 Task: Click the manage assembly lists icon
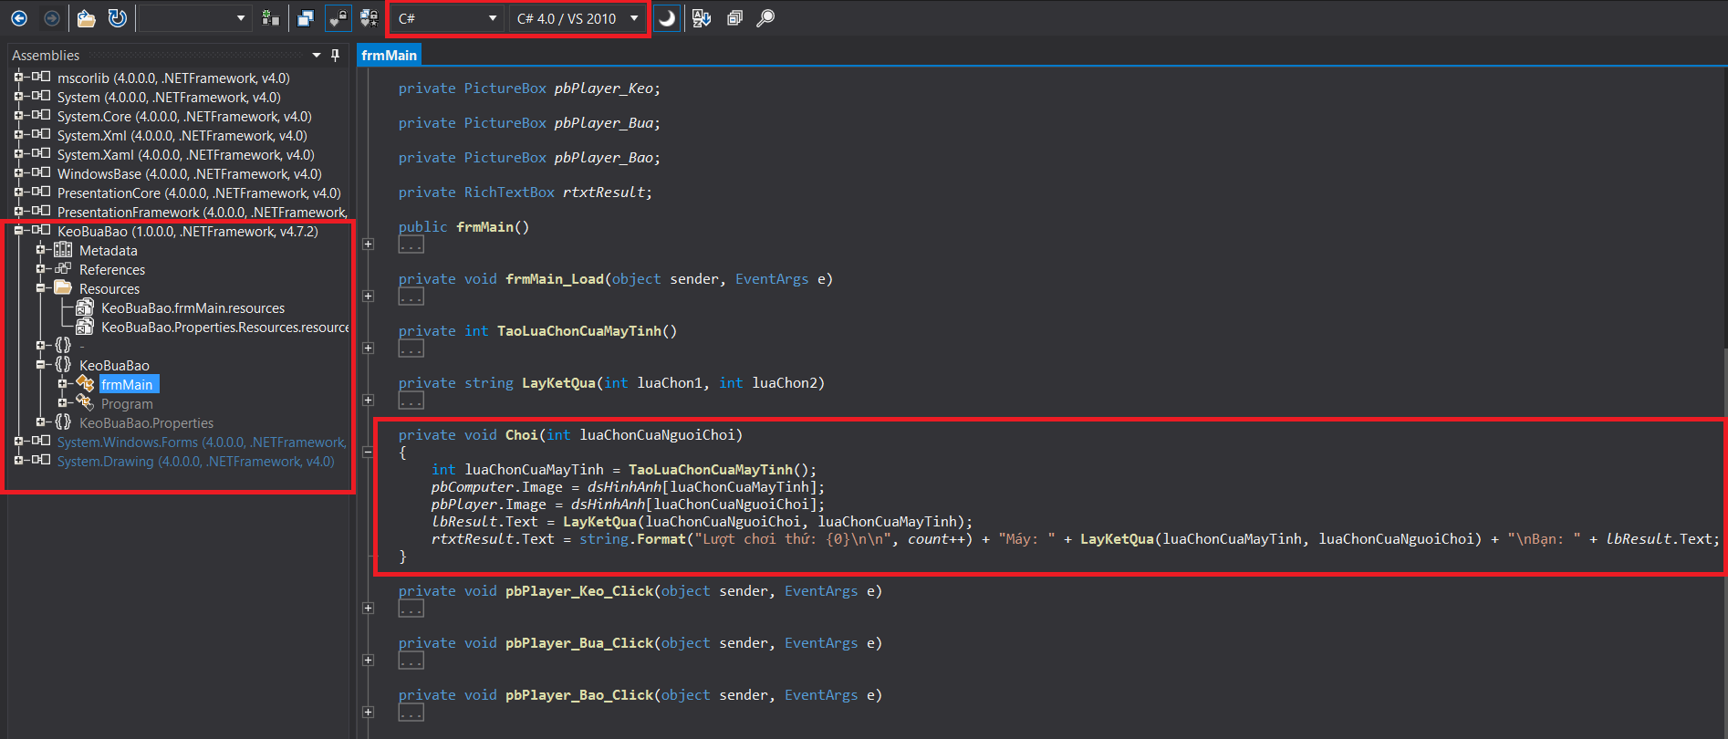point(270,18)
